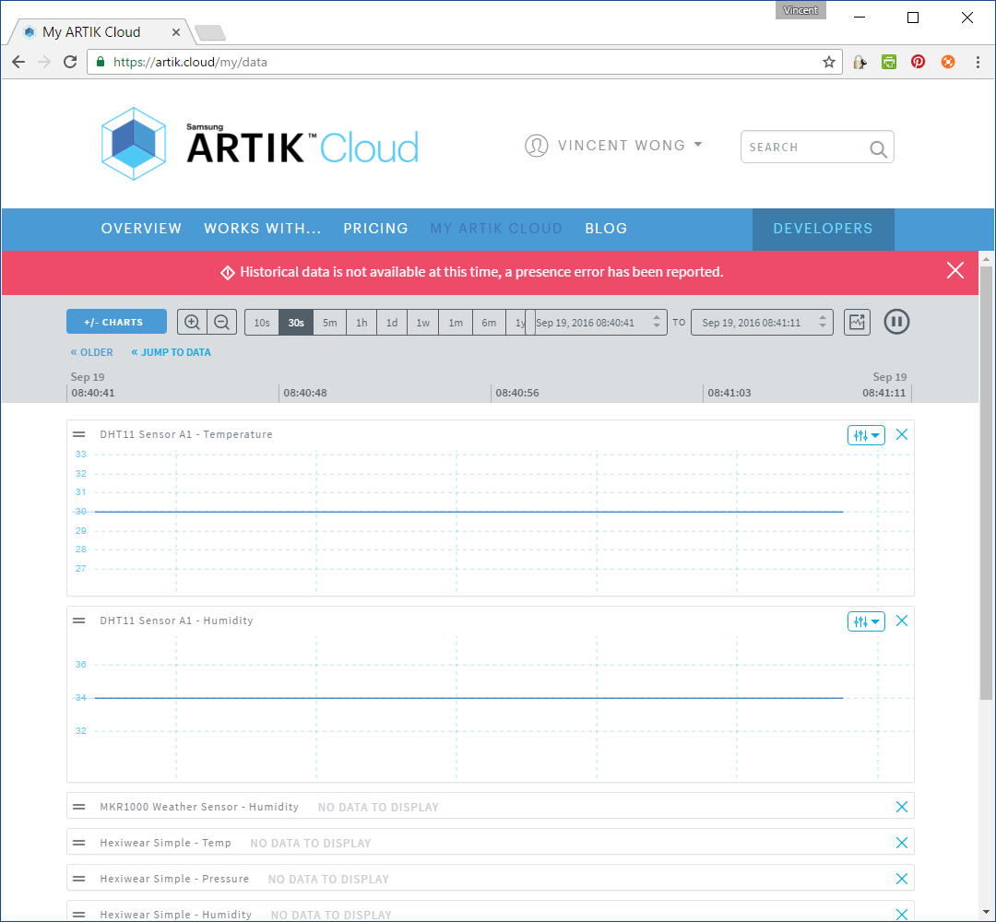
Task: Switch time range from 30s to 1h
Action: pos(362,322)
